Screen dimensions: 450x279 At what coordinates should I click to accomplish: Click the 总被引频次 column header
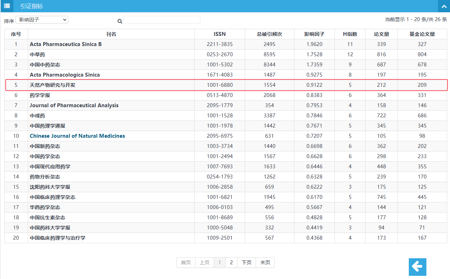[269, 34]
